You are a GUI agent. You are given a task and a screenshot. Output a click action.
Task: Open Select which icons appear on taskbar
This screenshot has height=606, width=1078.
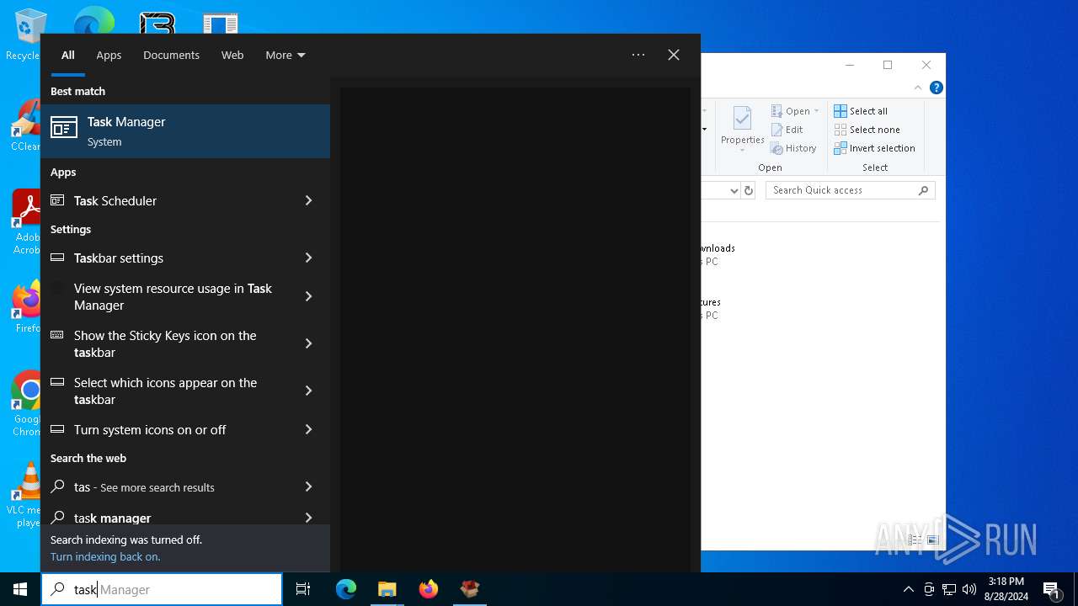coord(185,391)
